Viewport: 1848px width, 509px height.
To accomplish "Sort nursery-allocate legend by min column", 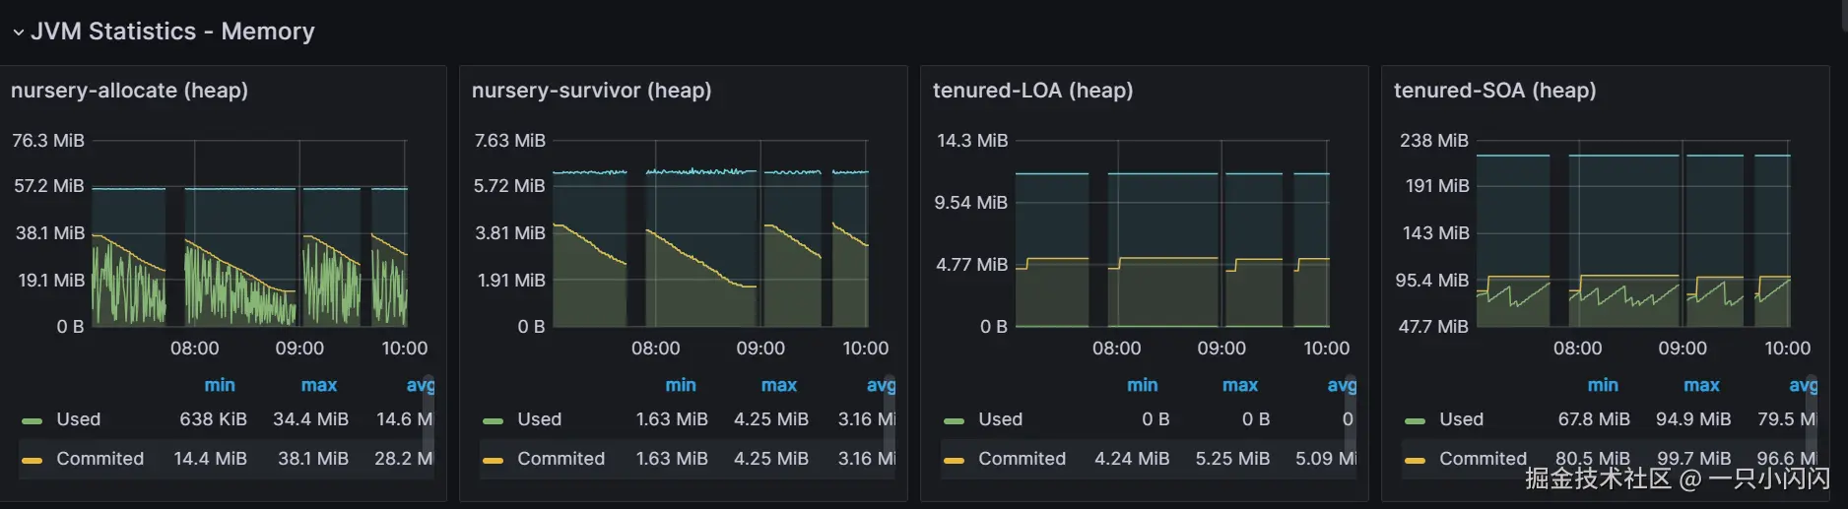I will click(219, 385).
